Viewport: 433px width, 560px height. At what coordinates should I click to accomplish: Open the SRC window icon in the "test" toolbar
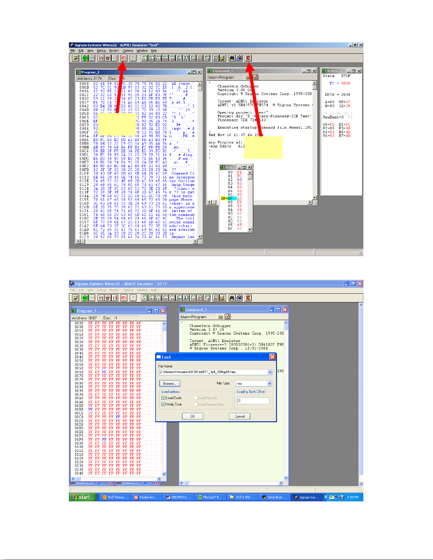click(152, 58)
